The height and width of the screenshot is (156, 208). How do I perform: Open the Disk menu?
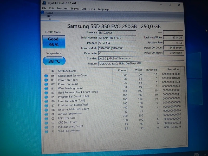(84, 9)
